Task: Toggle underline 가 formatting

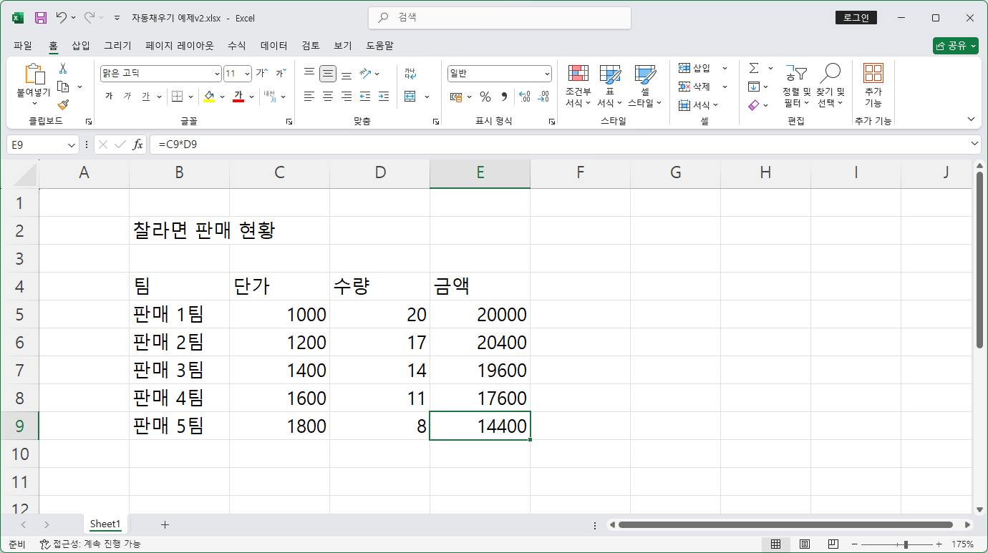Action: pyautogui.click(x=146, y=96)
